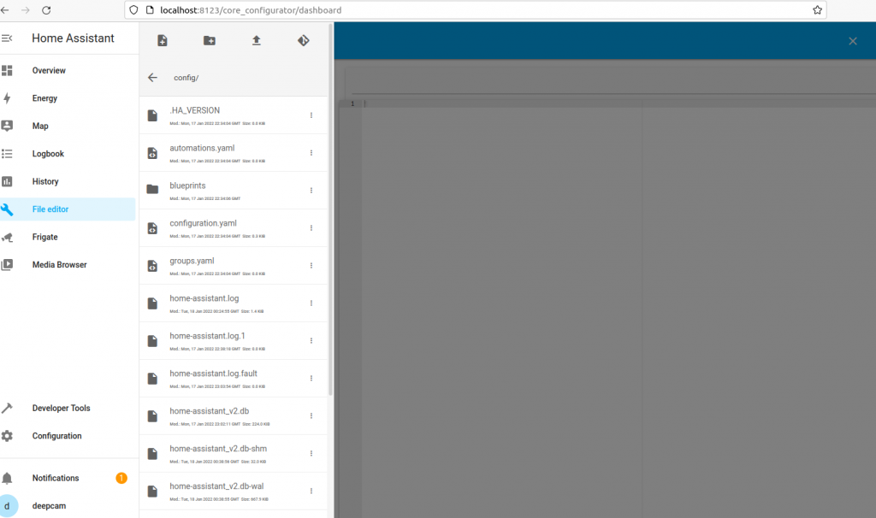Viewport: 876px width, 518px height.
Task: Open groups.yaml file
Action: click(234, 266)
